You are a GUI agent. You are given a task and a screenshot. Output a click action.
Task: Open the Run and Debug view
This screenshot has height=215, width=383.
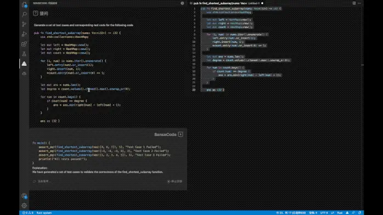coord(24,34)
